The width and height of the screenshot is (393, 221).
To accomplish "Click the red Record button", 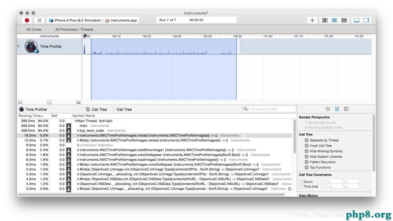I will [26, 20].
